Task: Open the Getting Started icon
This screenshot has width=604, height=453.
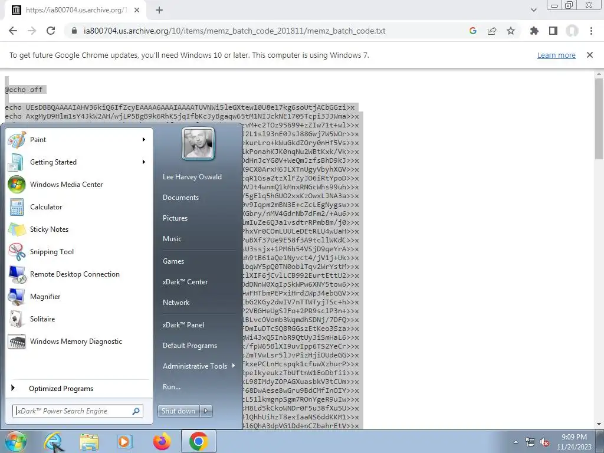Action: (x=16, y=162)
